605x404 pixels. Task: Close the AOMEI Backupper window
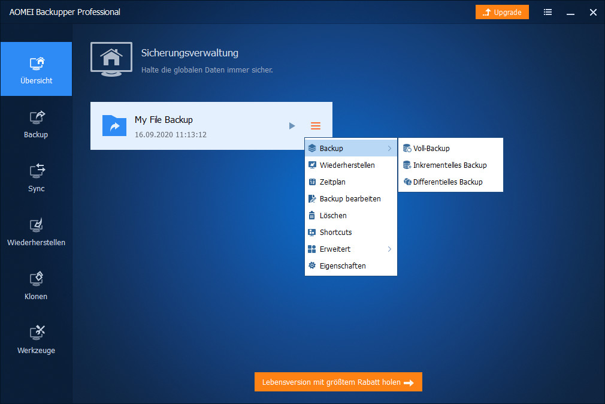(593, 13)
